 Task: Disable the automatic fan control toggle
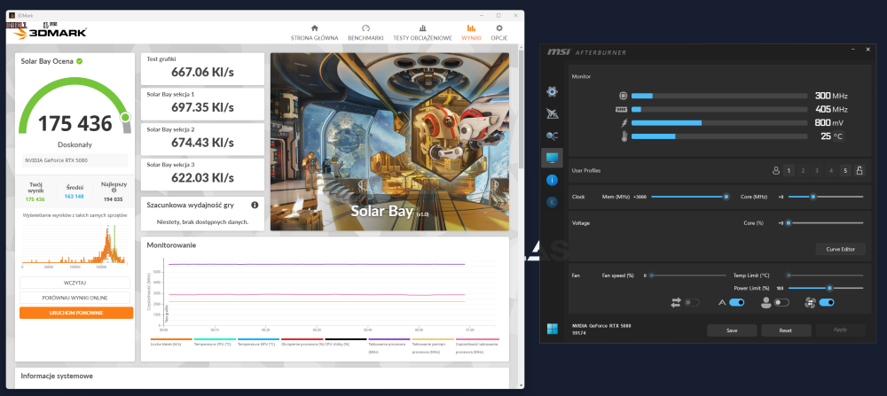735,303
